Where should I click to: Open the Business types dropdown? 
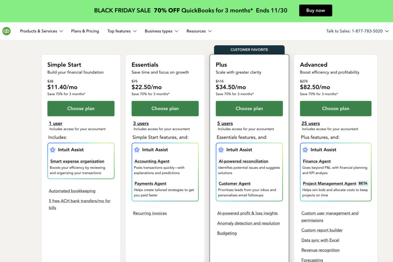[161, 31]
